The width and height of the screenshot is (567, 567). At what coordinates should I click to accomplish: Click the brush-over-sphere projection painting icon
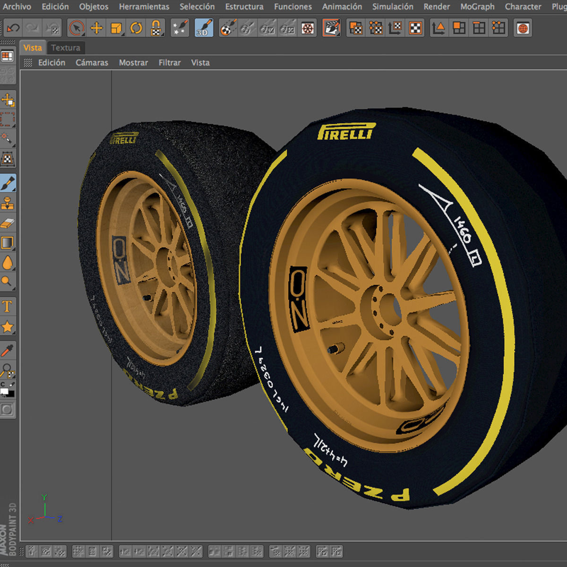point(228,28)
